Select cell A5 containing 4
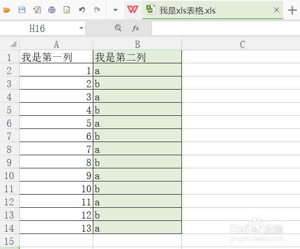The image size is (300, 249). pyautogui.click(x=56, y=109)
